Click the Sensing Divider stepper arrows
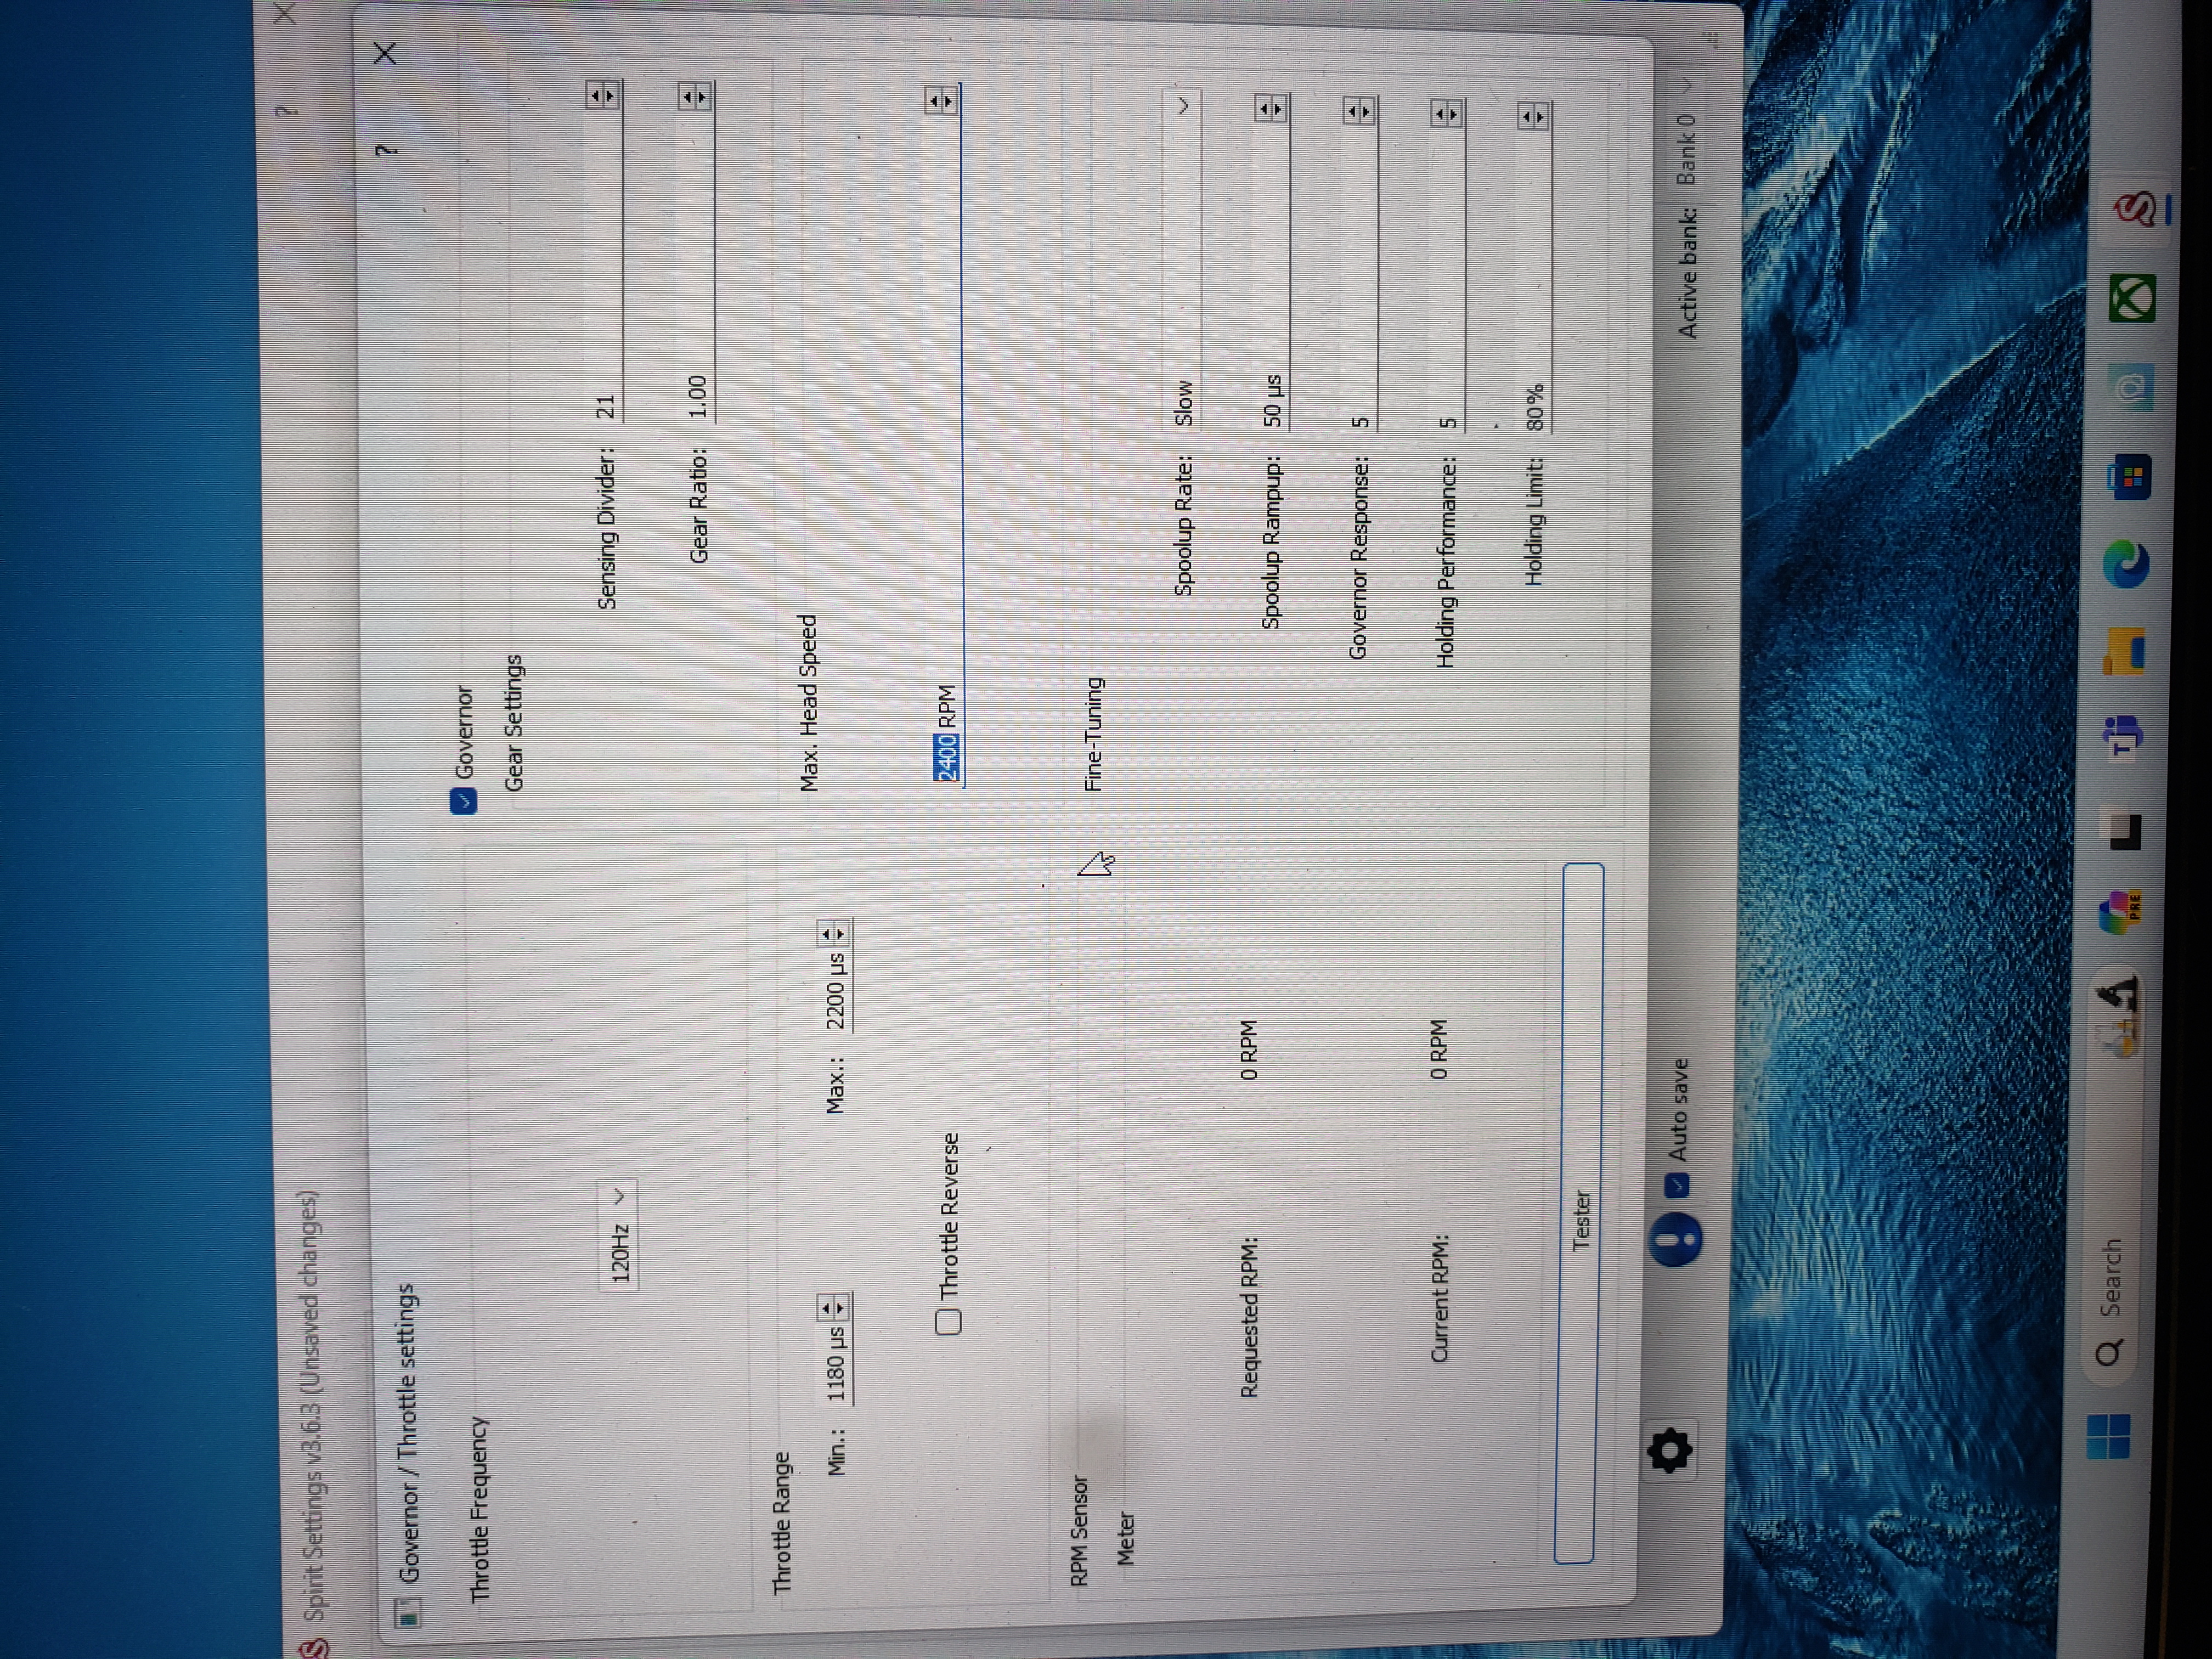 coord(602,96)
